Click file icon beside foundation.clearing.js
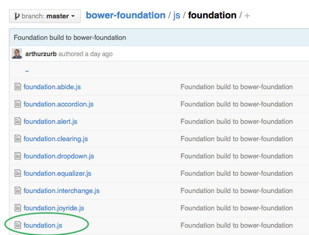This screenshot has height=235, width=309. (x=18, y=138)
